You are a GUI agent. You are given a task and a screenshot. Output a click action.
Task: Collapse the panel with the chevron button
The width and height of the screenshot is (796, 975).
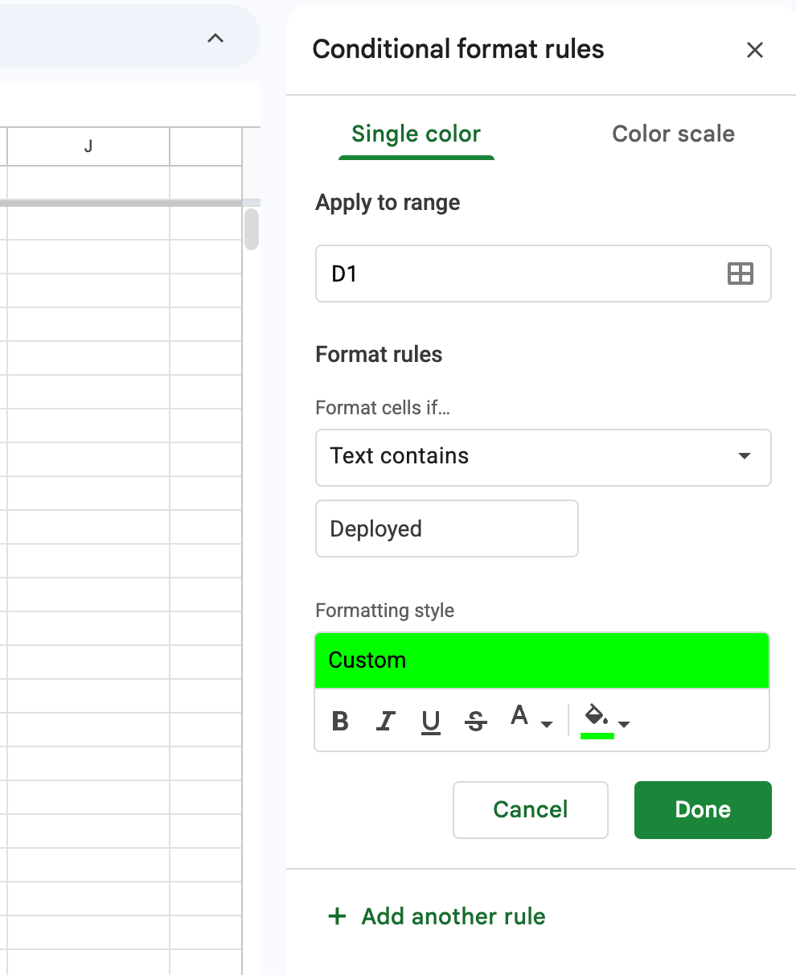214,37
